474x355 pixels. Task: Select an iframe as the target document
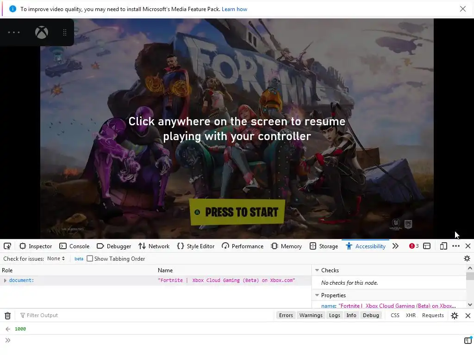(426, 246)
